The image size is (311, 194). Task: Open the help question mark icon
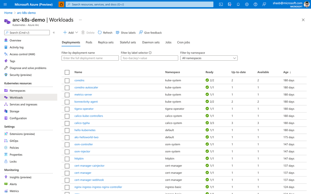coord(256,4)
